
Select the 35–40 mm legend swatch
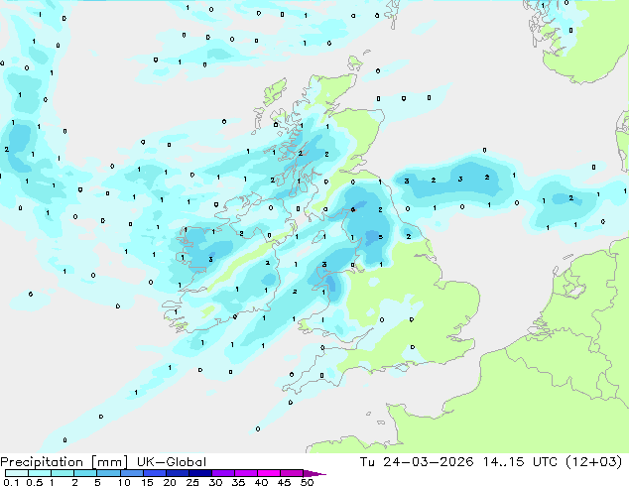245,473
